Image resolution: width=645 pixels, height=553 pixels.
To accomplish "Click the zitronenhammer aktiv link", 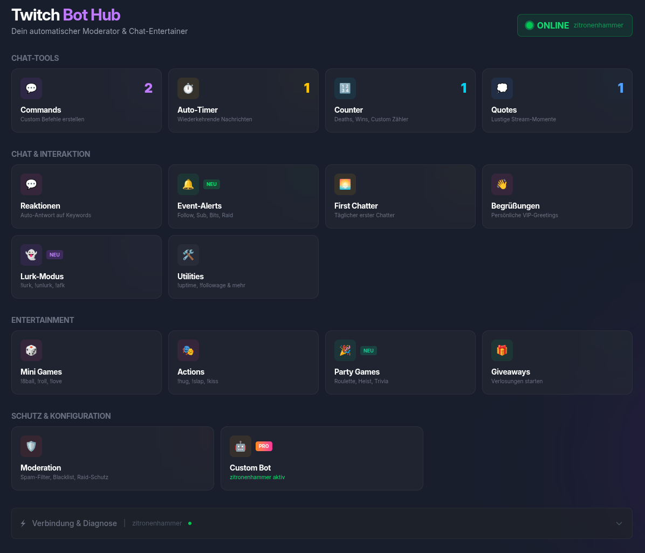I will click(x=257, y=477).
